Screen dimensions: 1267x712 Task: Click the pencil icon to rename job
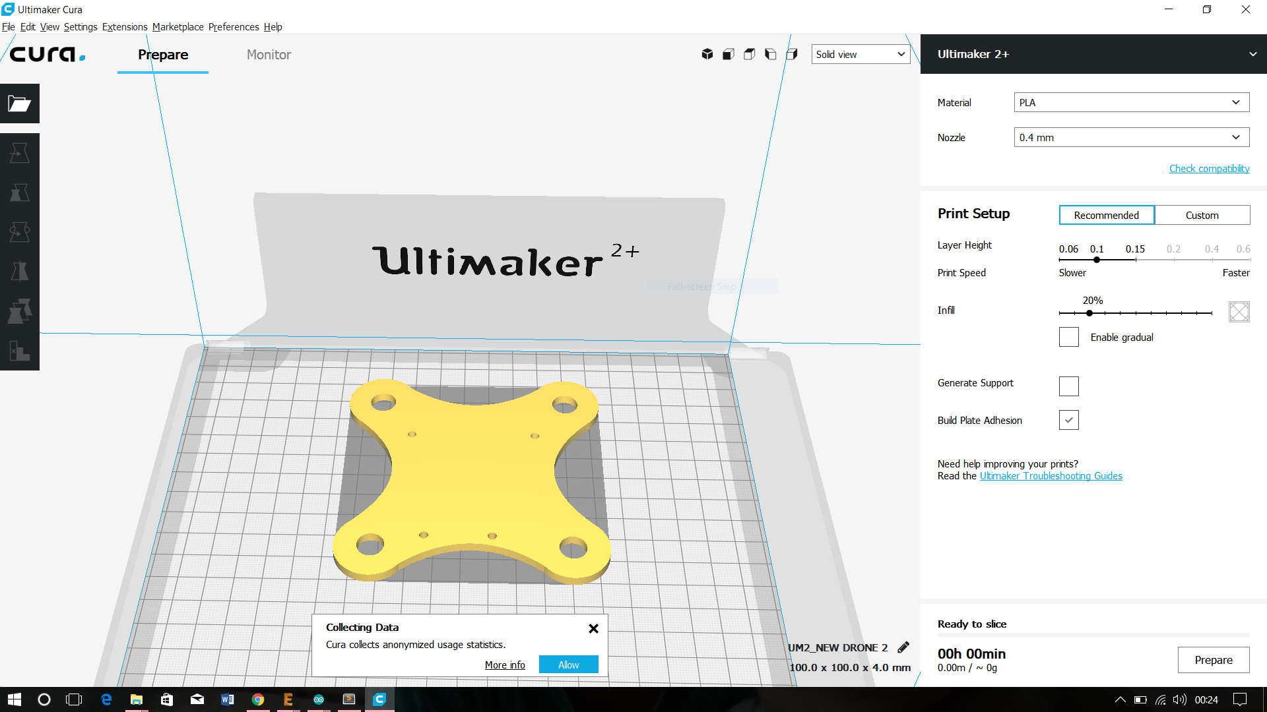pyautogui.click(x=903, y=647)
